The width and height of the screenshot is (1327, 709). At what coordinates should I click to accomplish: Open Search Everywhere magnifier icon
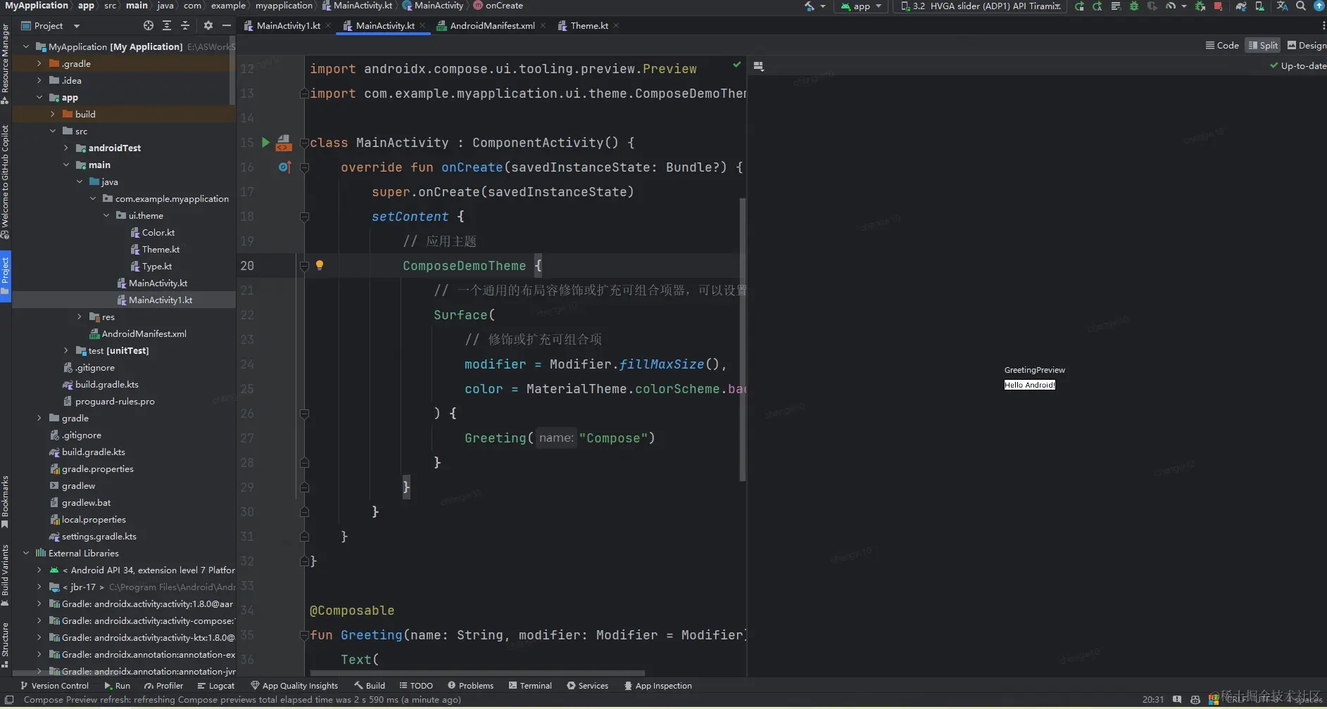click(1301, 6)
